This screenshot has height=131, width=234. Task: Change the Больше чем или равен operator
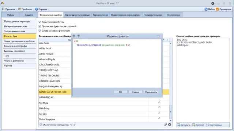[x=113, y=45]
